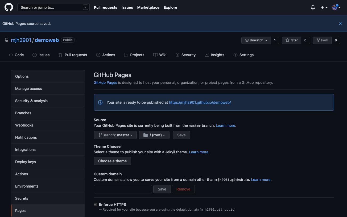Viewport: 347px width, 217px height.
Task: Open the plus create-new menu
Action: point(324,7)
